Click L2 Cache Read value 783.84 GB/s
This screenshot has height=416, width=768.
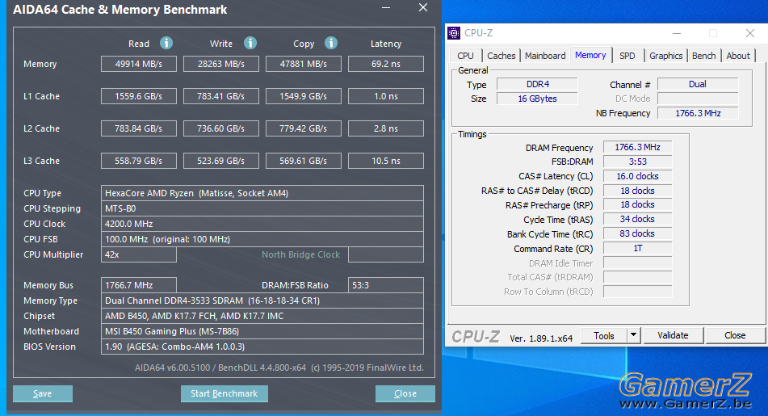(x=139, y=128)
